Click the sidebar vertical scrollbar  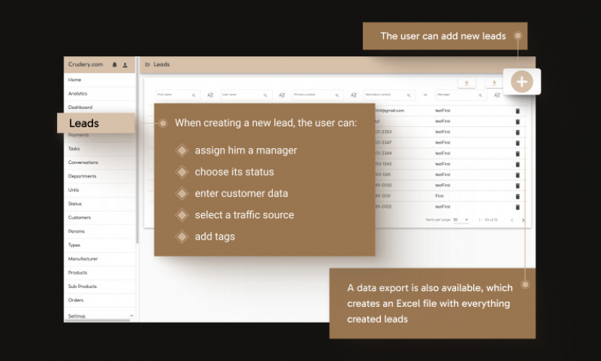pos(137,149)
